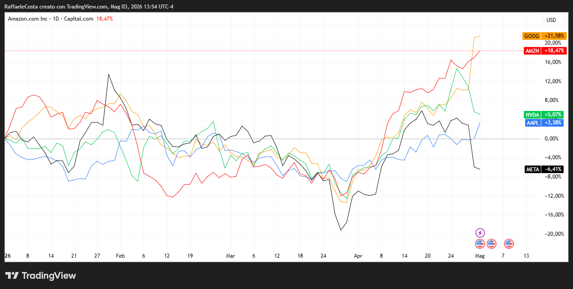This screenshot has width=573, height=289.
Task: Click the +3,38% AAPL value tag
Action: tap(553, 123)
